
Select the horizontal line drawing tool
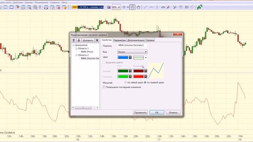[x=151, y=7]
